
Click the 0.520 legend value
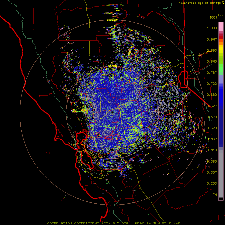pyautogui.click(x=212, y=128)
